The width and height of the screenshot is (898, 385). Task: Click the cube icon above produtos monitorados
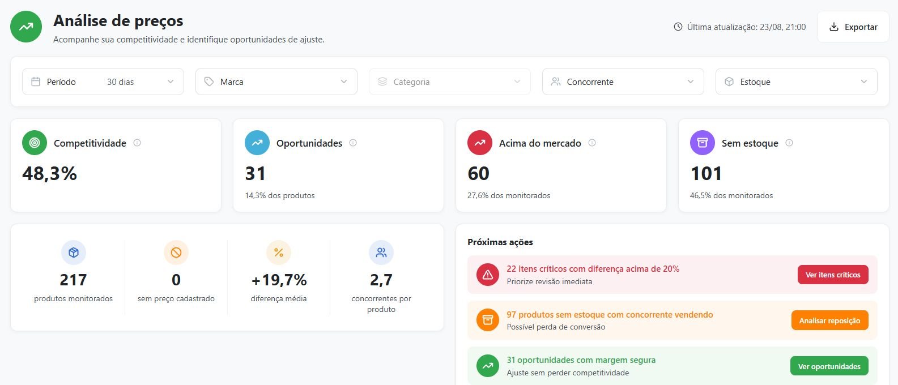pos(74,253)
